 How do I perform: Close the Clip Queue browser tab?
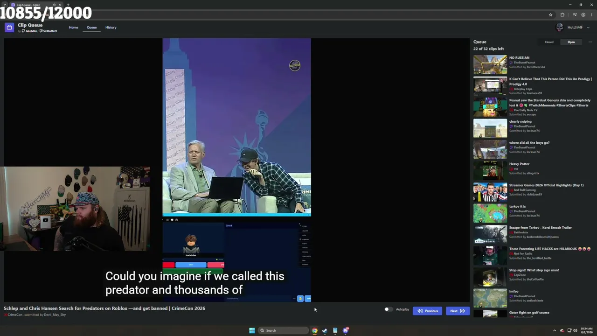[60, 5]
